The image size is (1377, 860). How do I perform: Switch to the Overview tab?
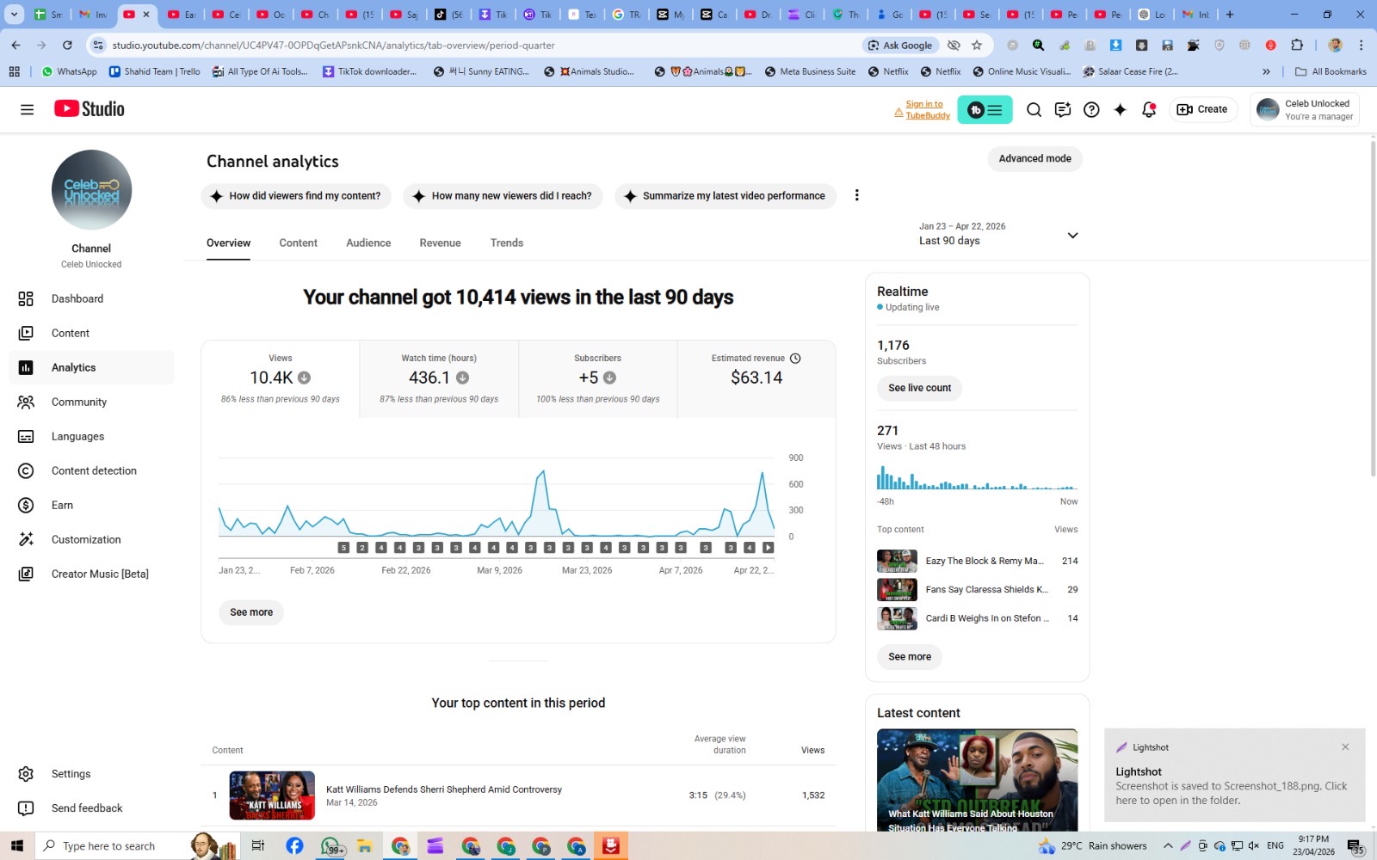228,243
